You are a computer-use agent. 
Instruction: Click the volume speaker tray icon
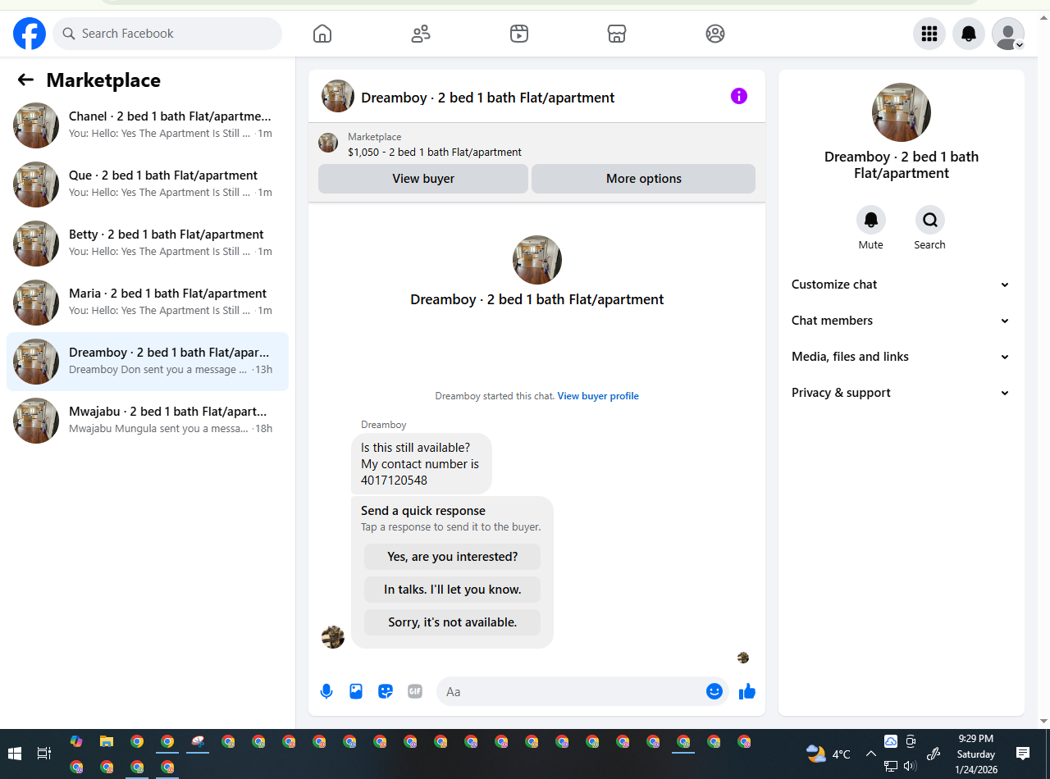(910, 767)
